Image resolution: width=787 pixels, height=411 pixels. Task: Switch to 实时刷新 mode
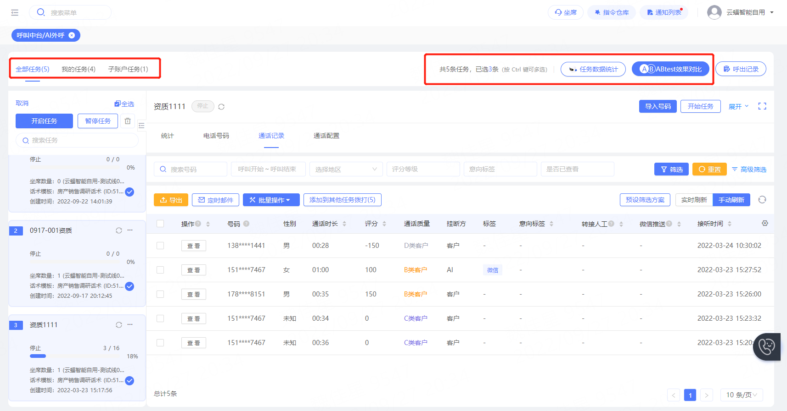coord(694,200)
